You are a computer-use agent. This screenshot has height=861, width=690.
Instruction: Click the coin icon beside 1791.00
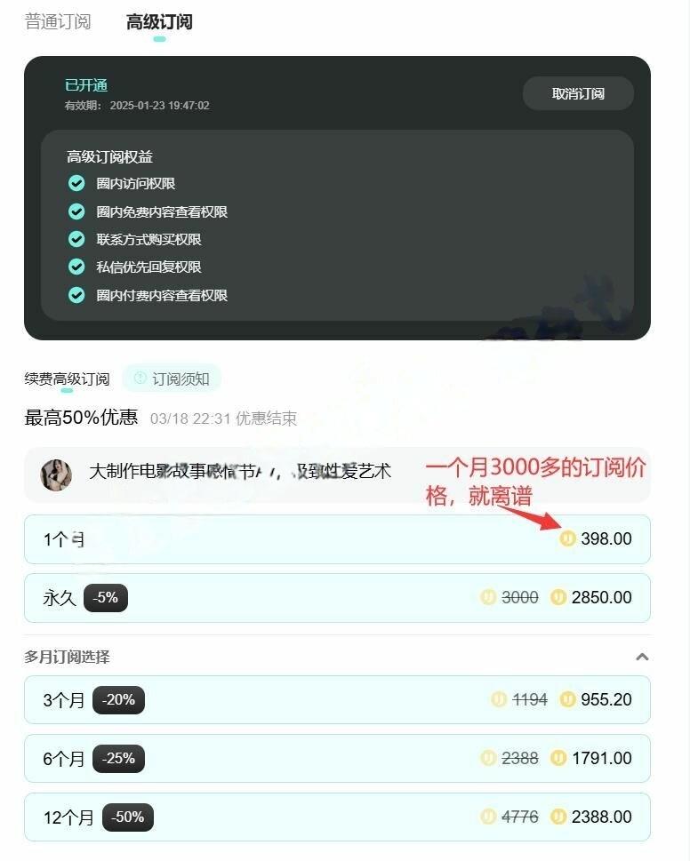pyautogui.click(x=558, y=758)
